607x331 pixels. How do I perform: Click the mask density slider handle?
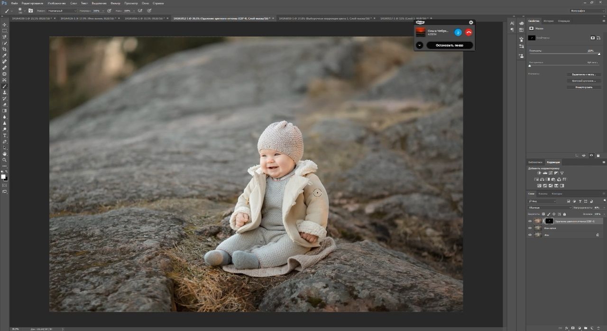tap(599, 54)
